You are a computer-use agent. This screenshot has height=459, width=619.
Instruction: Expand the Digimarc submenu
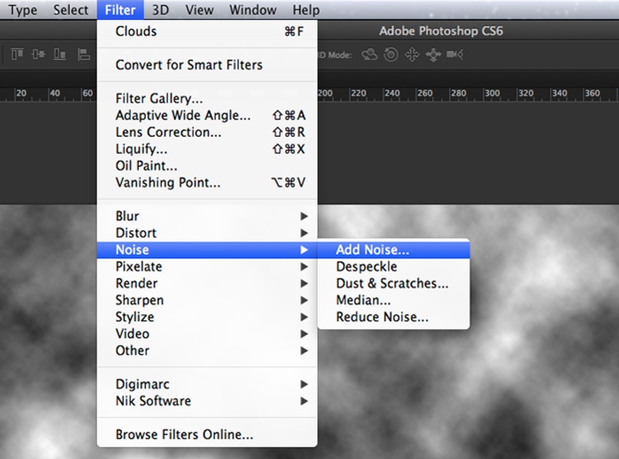click(x=207, y=384)
